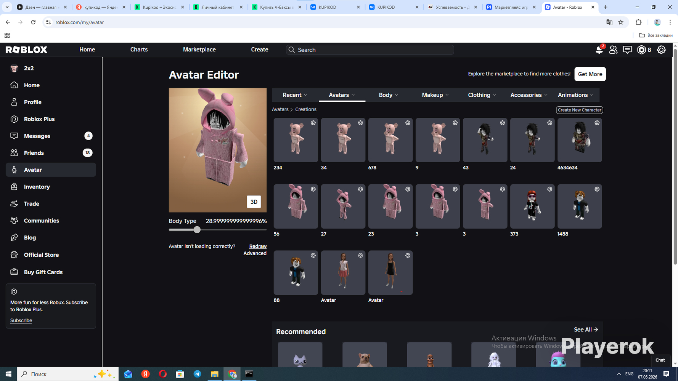The width and height of the screenshot is (678, 381).
Task: Adjust the Body Type slider handle
Action: click(x=197, y=230)
